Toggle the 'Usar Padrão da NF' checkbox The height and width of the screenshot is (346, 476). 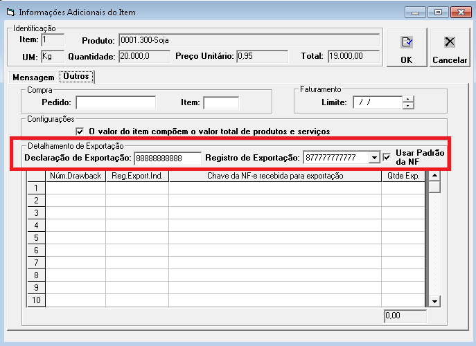coord(387,157)
